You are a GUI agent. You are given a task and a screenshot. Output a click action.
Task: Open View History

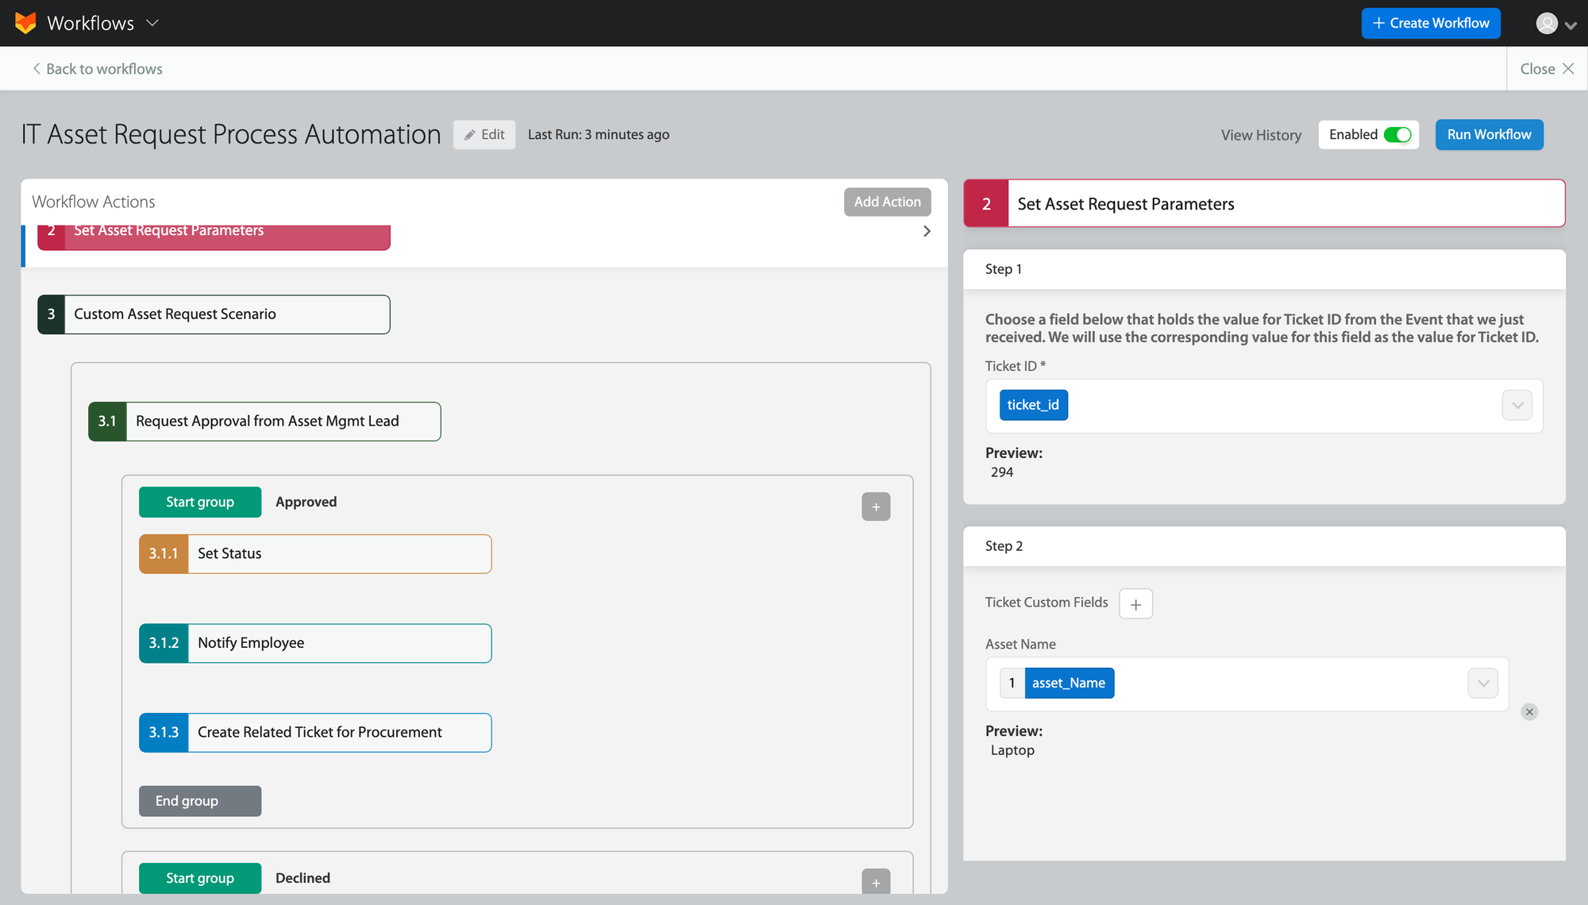pos(1261,136)
